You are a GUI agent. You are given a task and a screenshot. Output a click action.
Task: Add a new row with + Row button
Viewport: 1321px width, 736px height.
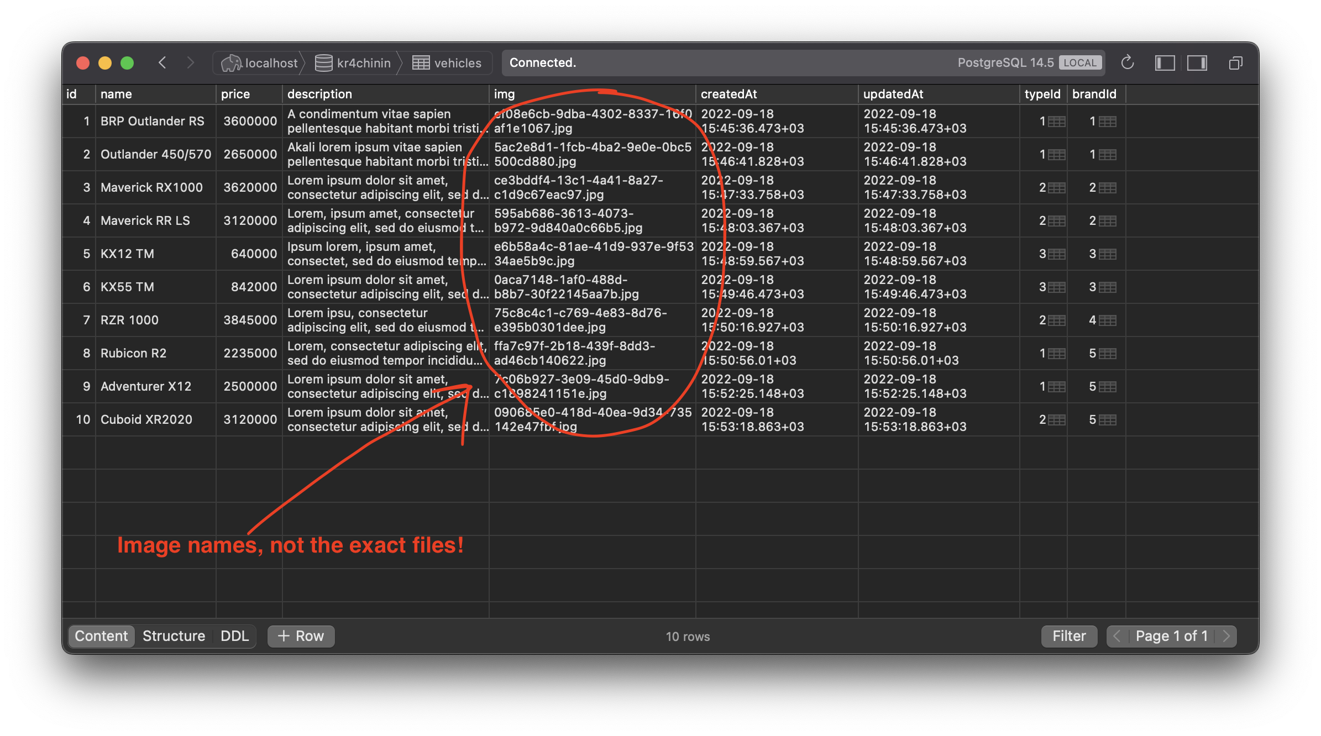pyautogui.click(x=301, y=636)
